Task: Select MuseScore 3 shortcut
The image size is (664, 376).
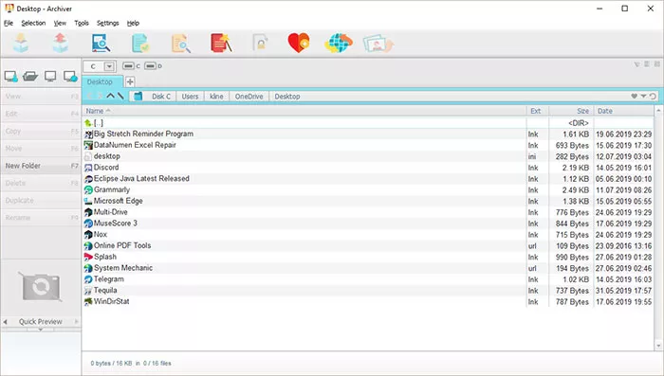Action: point(368,224)
